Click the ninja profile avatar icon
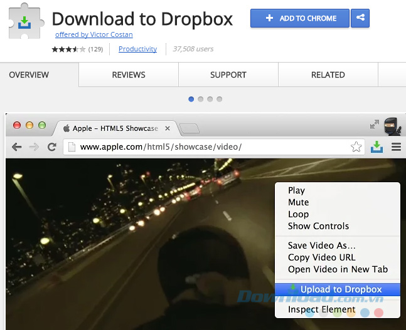 click(x=393, y=126)
